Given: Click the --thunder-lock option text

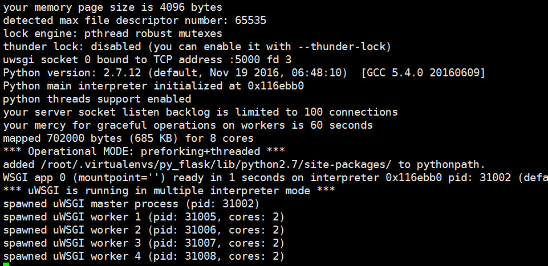Looking at the screenshot, I should (x=348, y=47).
